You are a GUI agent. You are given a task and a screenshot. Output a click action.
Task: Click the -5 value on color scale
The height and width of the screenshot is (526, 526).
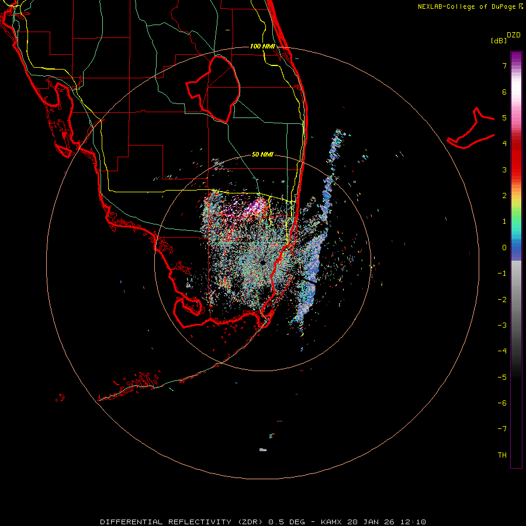click(x=502, y=378)
